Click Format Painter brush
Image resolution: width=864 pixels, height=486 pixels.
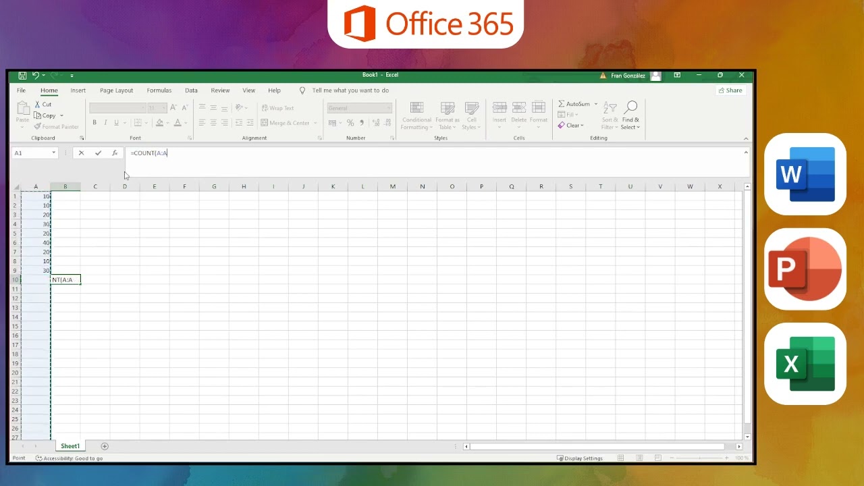pos(57,127)
